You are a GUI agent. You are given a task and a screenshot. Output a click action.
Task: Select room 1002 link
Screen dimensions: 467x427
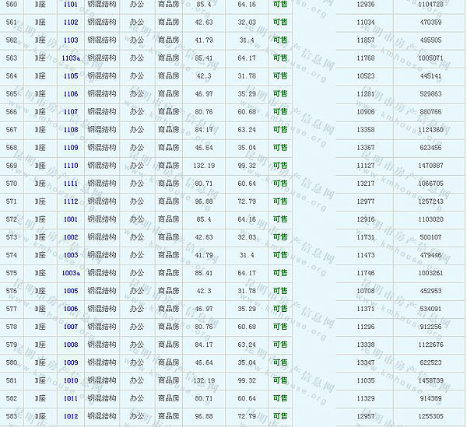point(71,237)
